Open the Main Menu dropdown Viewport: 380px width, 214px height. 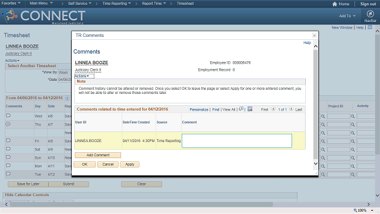(x=41, y=4)
